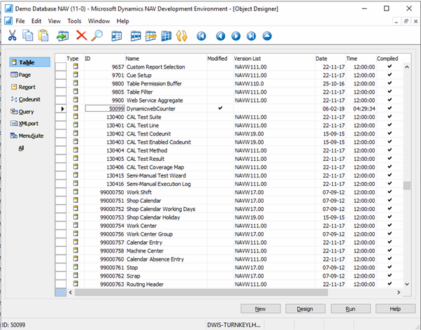Select Codeunit object type in sidebar
The height and width of the screenshot is (330, 421).
point(29,99)
